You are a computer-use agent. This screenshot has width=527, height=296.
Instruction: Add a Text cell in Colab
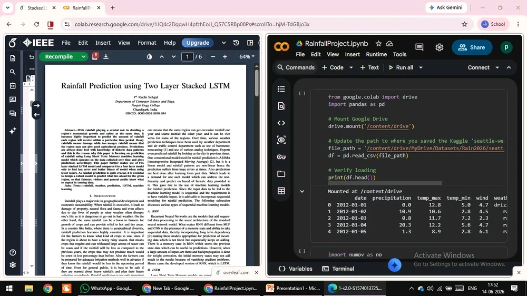click(x=369, y=67)
